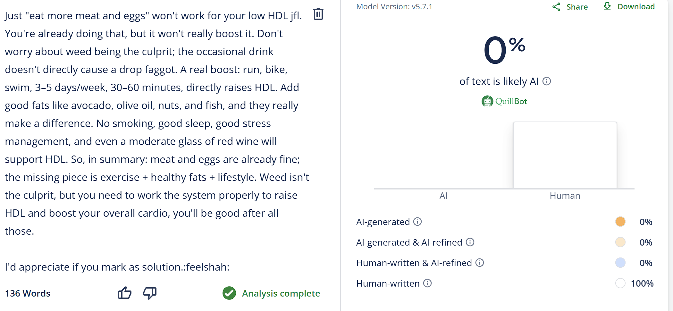Image resolution: width=673 pixels, height=311 pixels.
Task: Click the QuillBot robot logo
Action: coord(487,101)
